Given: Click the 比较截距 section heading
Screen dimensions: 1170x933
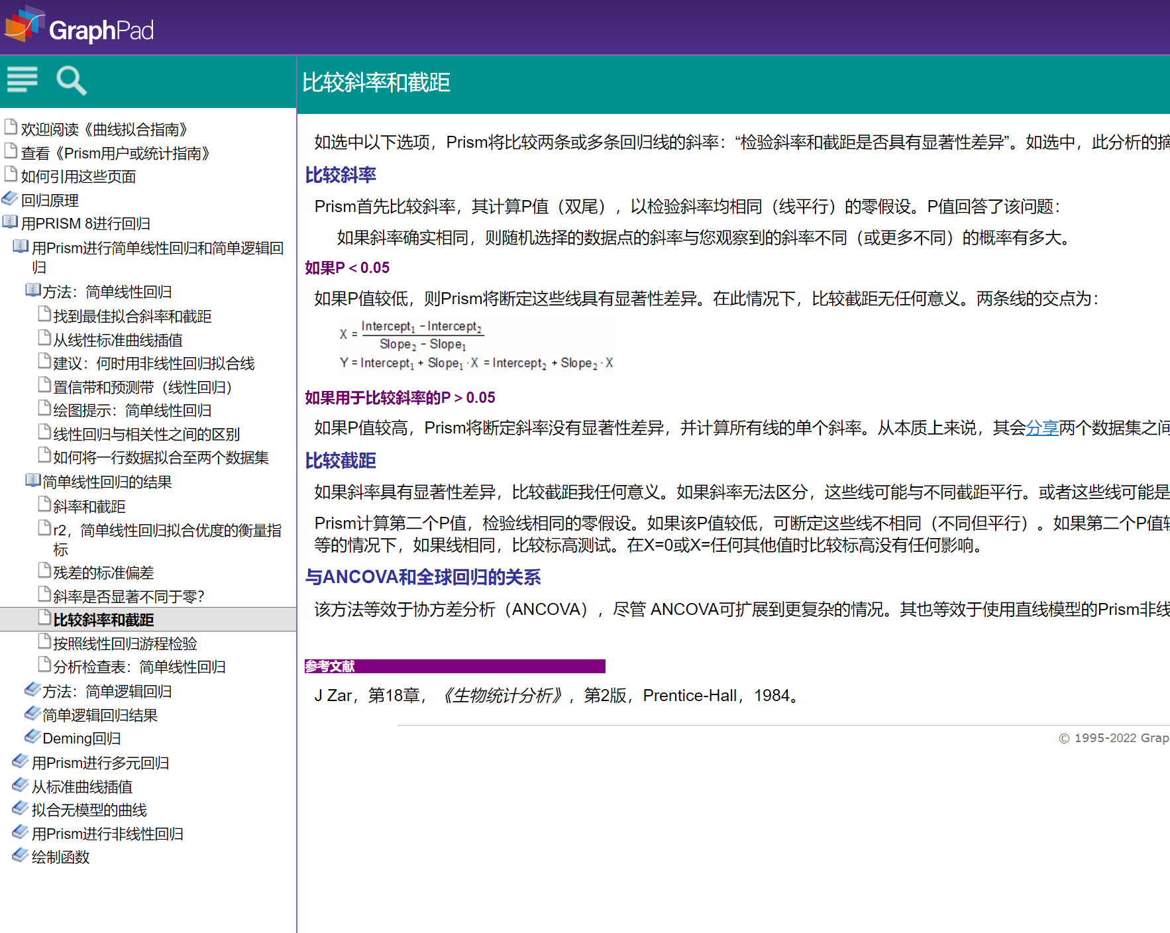Looking at the screenshot, I should pos(341,461).
